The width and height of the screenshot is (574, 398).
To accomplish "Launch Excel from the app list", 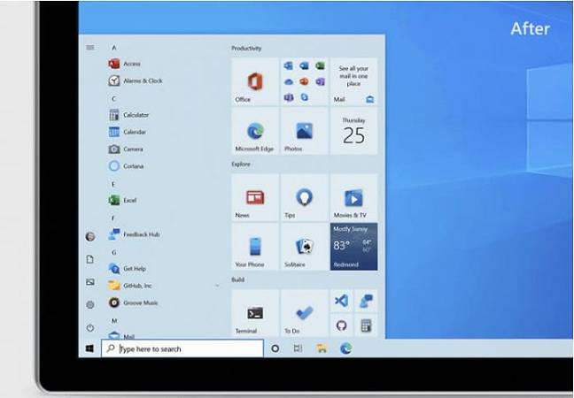I will pos(122,200).
